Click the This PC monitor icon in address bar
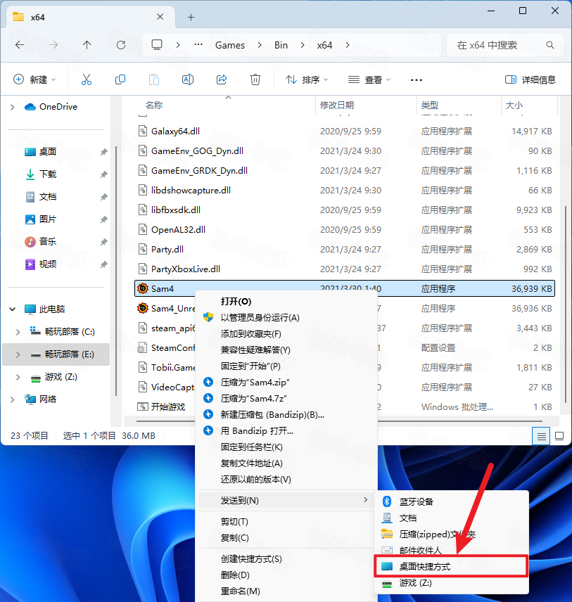This screenshot has height=602, width=572. coord(157,45)
